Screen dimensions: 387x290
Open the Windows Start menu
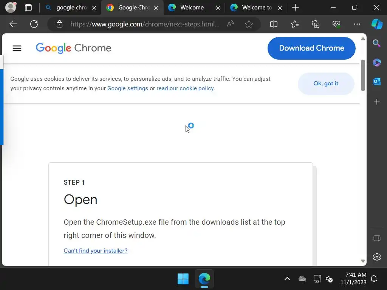pyautogui.click(x=183, y=279)
